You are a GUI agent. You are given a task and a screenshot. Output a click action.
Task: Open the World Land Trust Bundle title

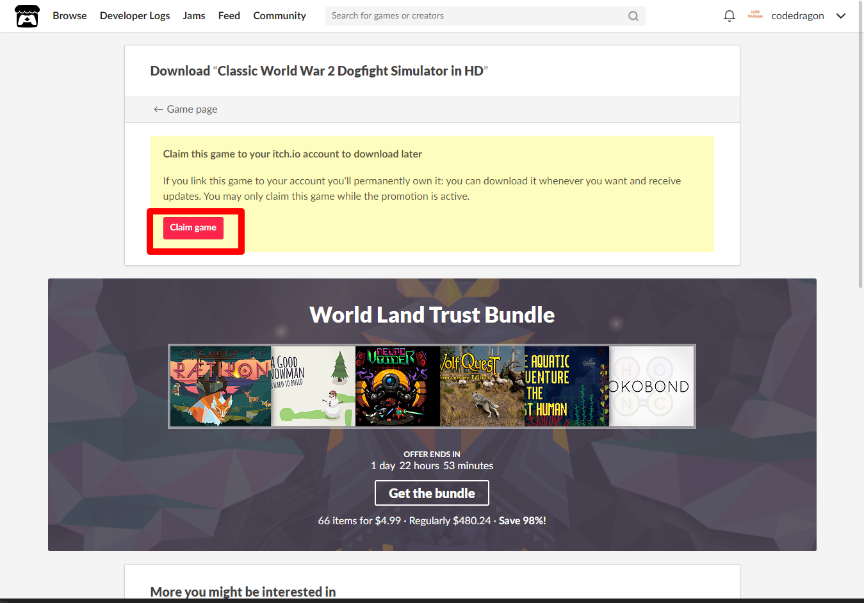432,315
